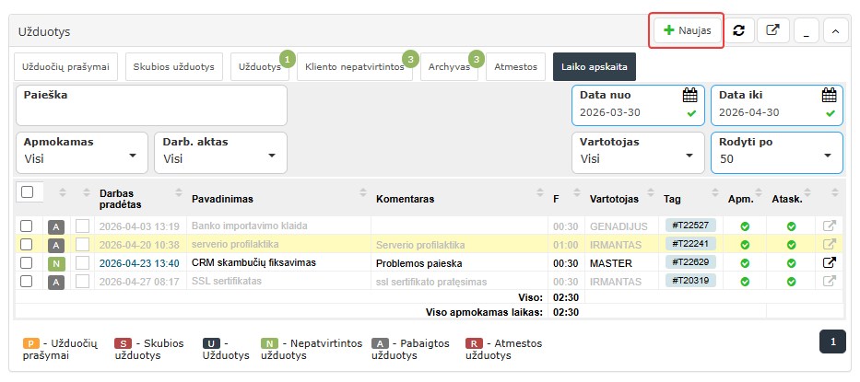The height and width of the screenshot is (382, 860).
Task: Toggle the empty square box in CRM skambučių row
Action: point(82,263)
